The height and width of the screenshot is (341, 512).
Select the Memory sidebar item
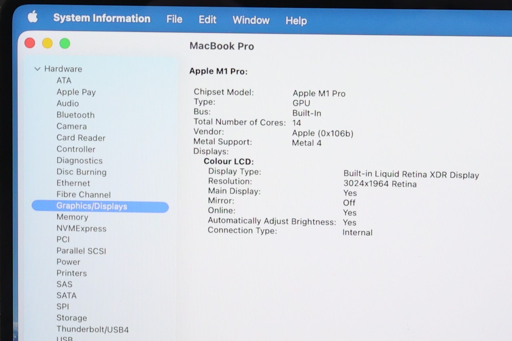tap(72, 217)
